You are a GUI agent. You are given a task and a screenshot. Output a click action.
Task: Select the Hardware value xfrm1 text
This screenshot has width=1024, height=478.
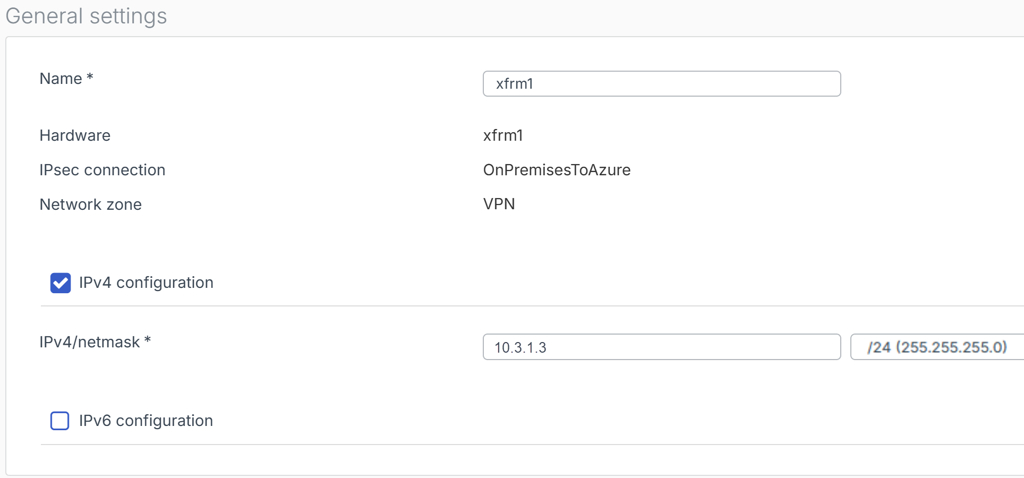pyautogui.click(x=503, y=135)
